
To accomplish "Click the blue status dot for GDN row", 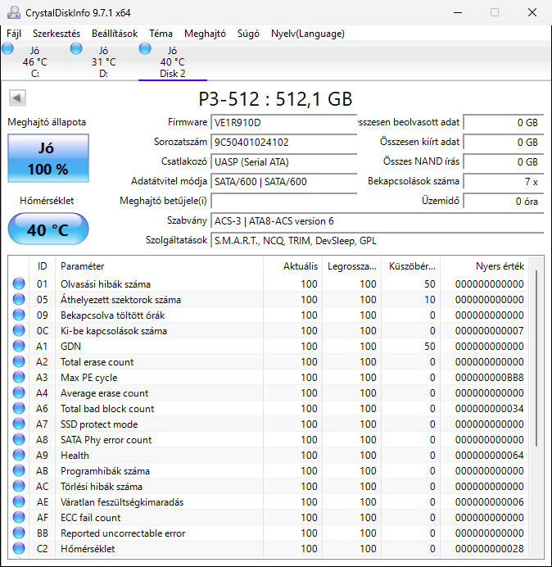I will tap(19, 346).
